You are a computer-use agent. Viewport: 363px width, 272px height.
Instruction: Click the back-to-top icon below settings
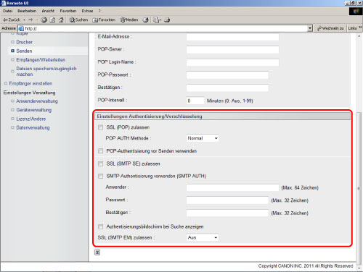[97, 252]
